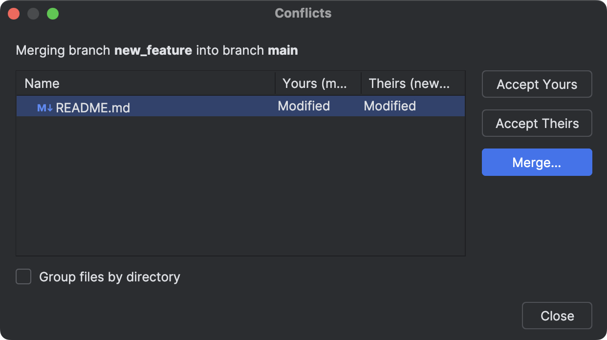Click the Group files by directory checkbox label
The height and width of the screenshot is (340, 607).
109,276
